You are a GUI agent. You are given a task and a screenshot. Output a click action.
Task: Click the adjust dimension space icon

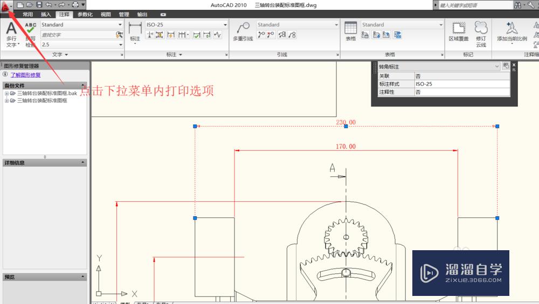pyautogui.click(x=160, y=34)
